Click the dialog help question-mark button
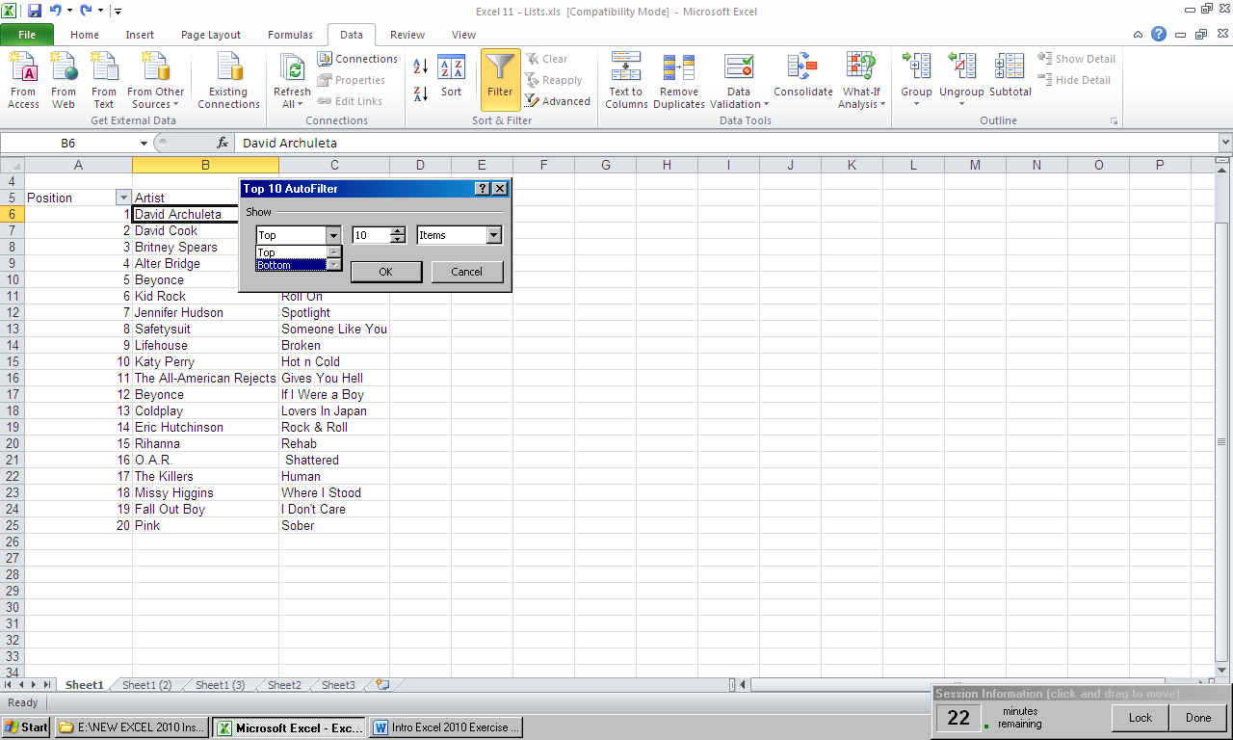 point(484,189)
